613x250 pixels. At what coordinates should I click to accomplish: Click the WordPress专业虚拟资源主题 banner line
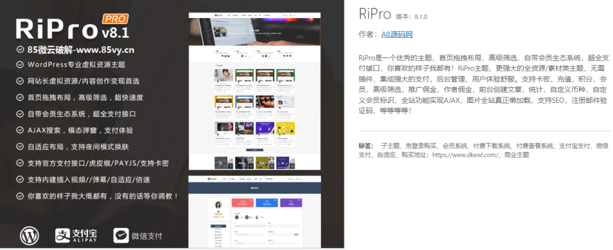click(77, 65)
